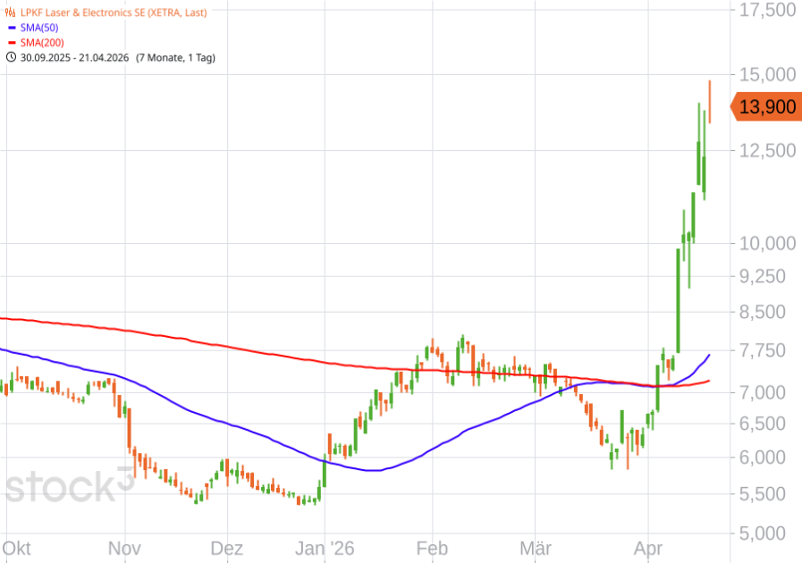This screenshot has width=802, height=563.
Task: Select the red SMA(200) color marker
Action: click(12, 42)
